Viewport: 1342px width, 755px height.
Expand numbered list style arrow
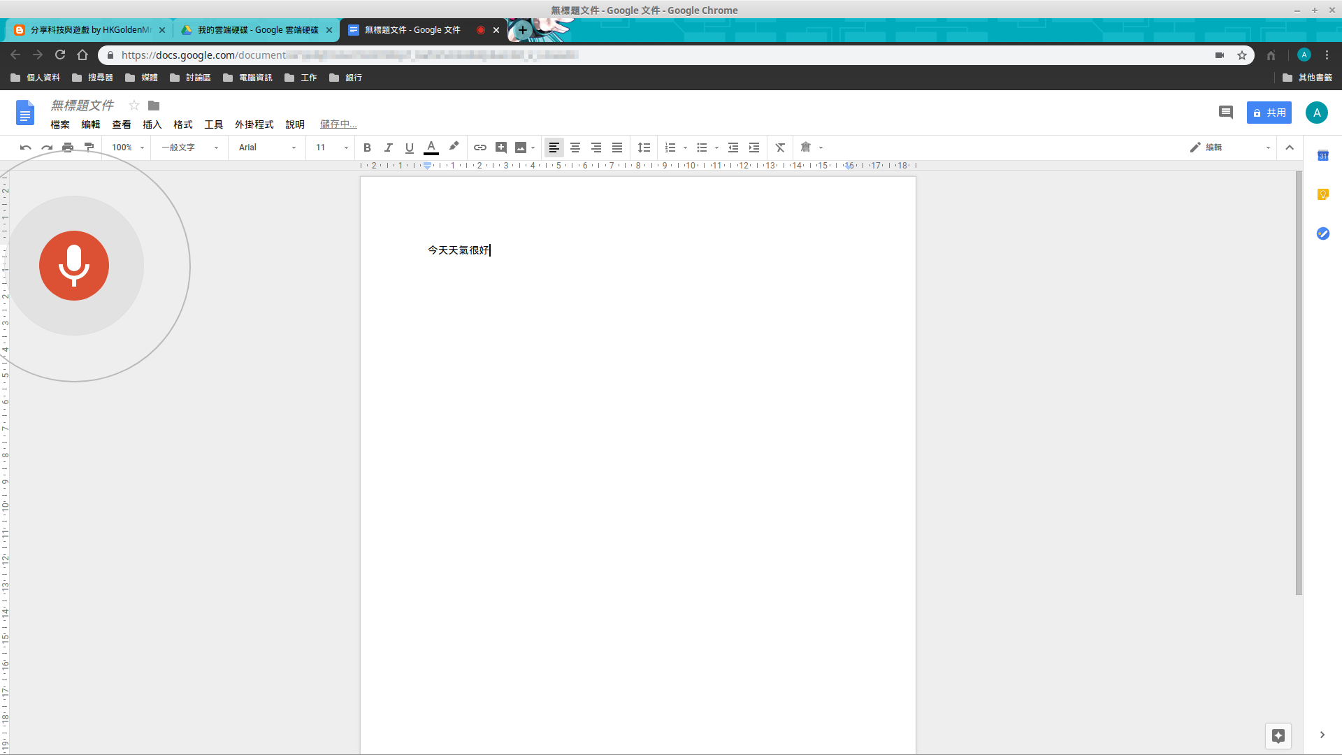click(x=685, y=148)
